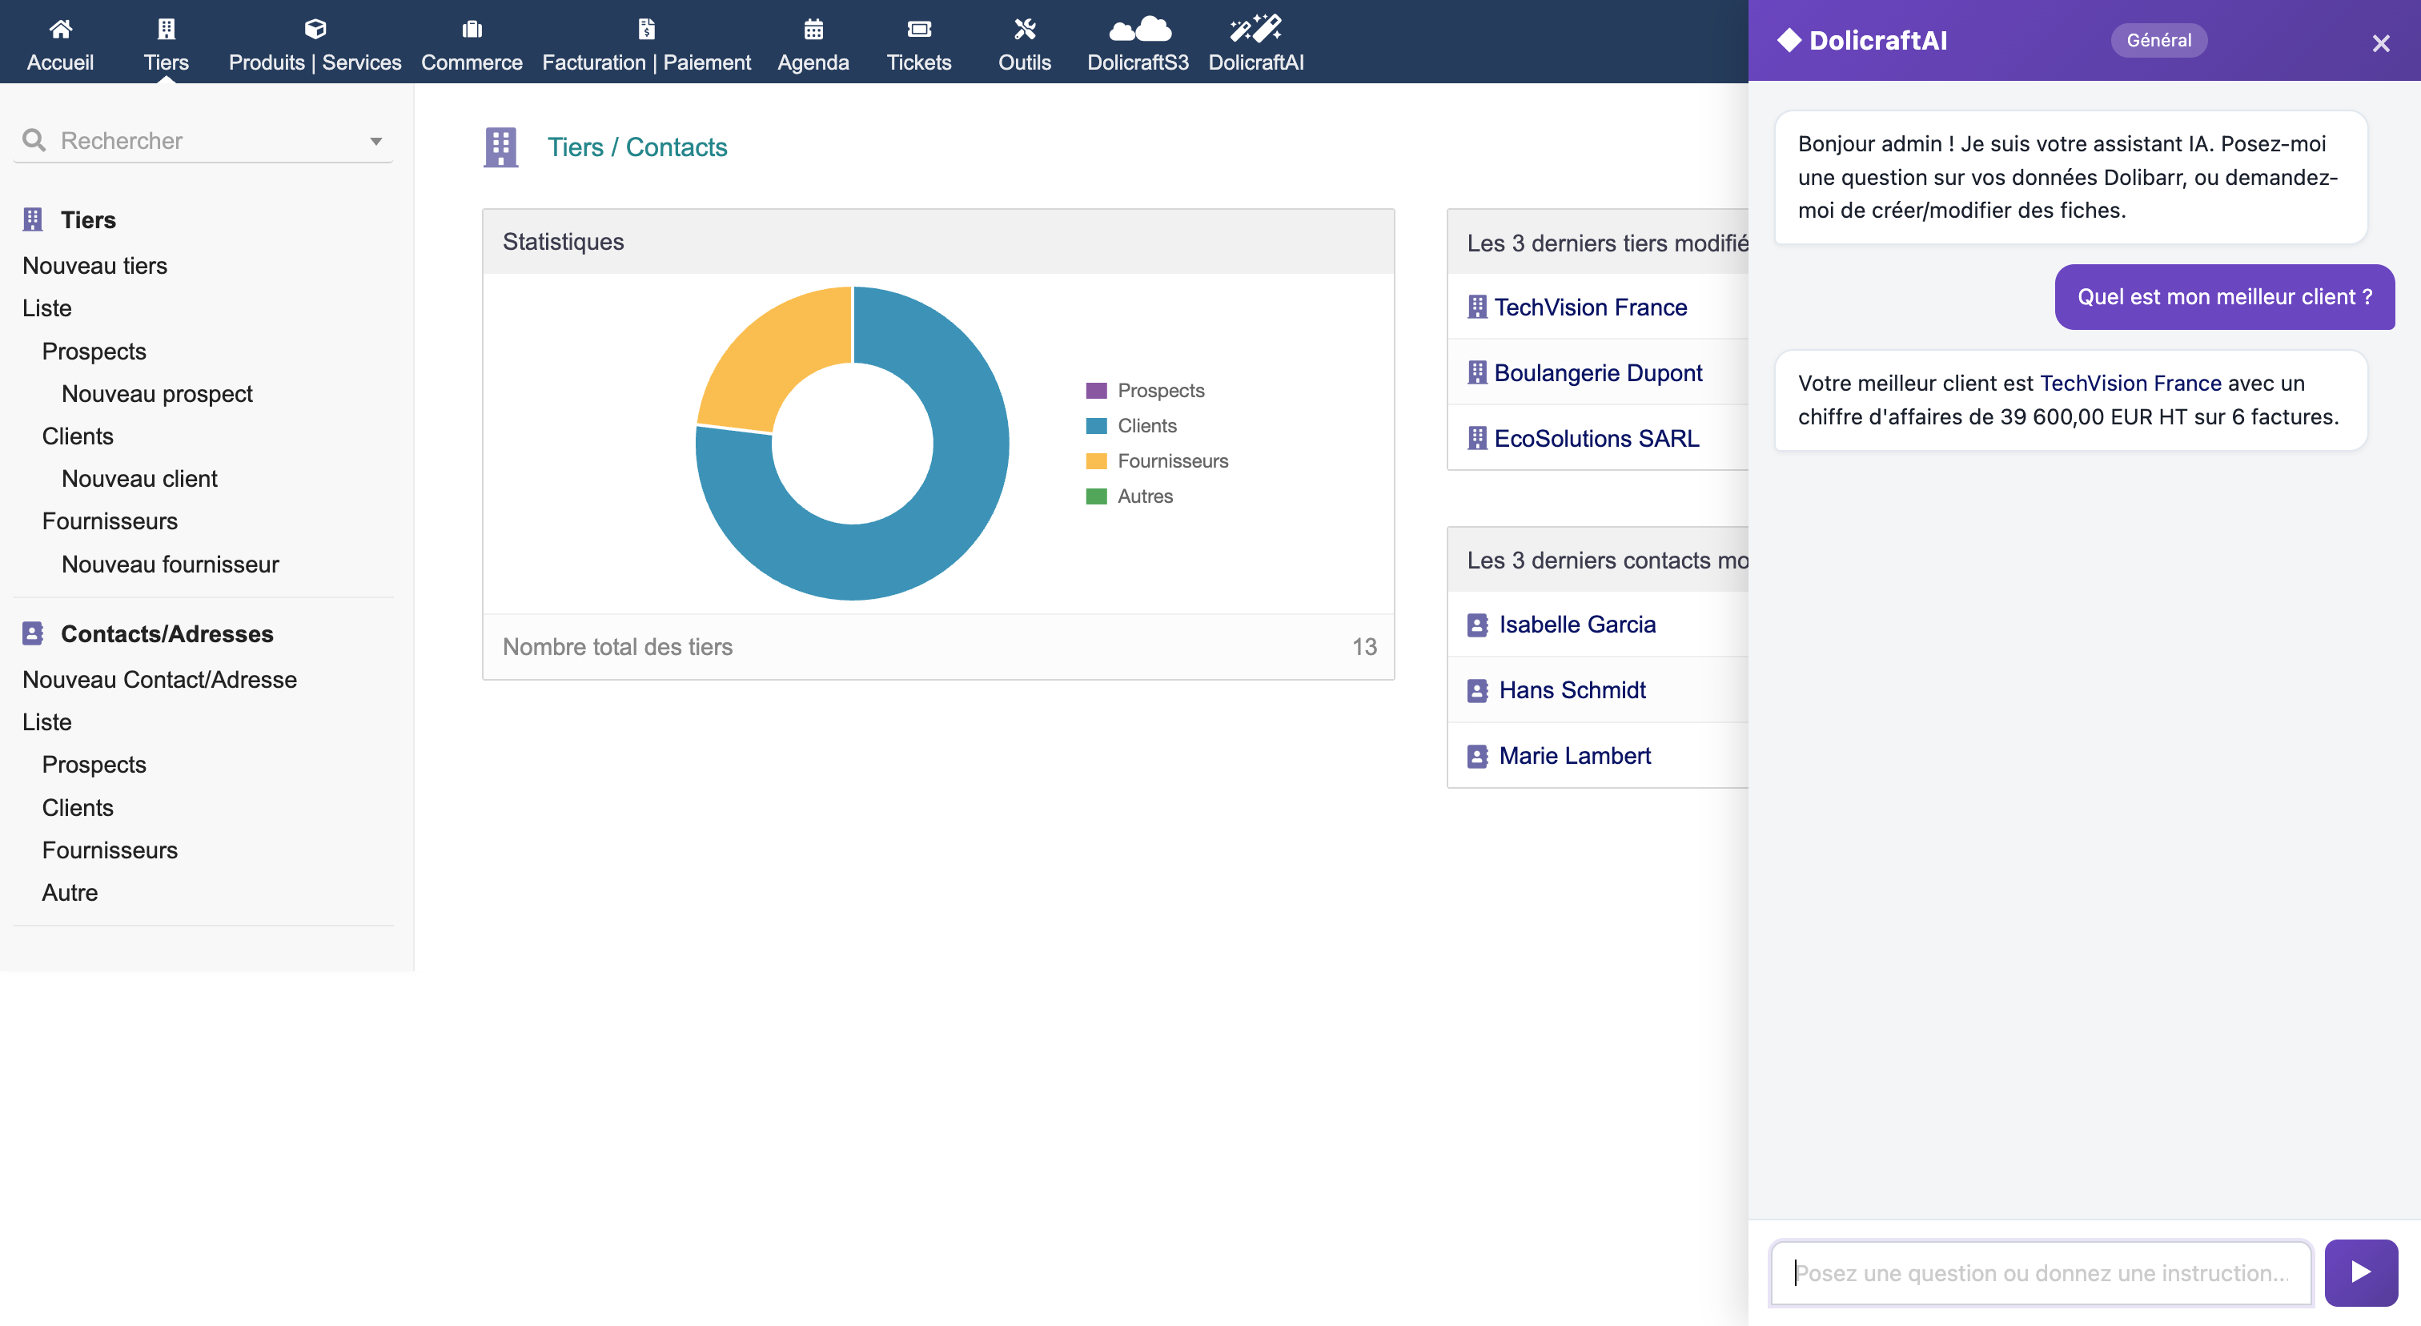Screen dimensions: 2421x1326
Task: Open the Tickets icon in top bar
Action: pos(918,29)
